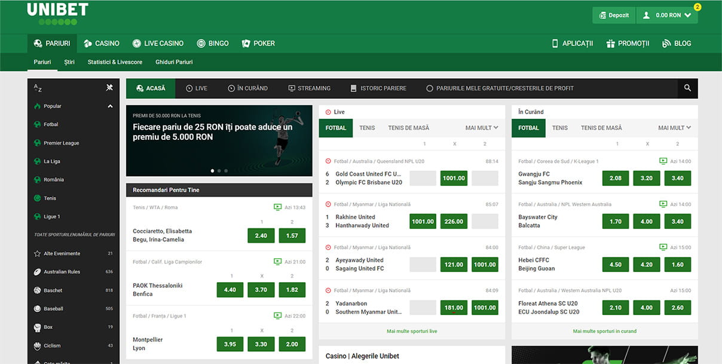Open Statistici & Livescore in sub-navigation
The height and width of the screenshot is (364, 722).
(x=115, y=62)
